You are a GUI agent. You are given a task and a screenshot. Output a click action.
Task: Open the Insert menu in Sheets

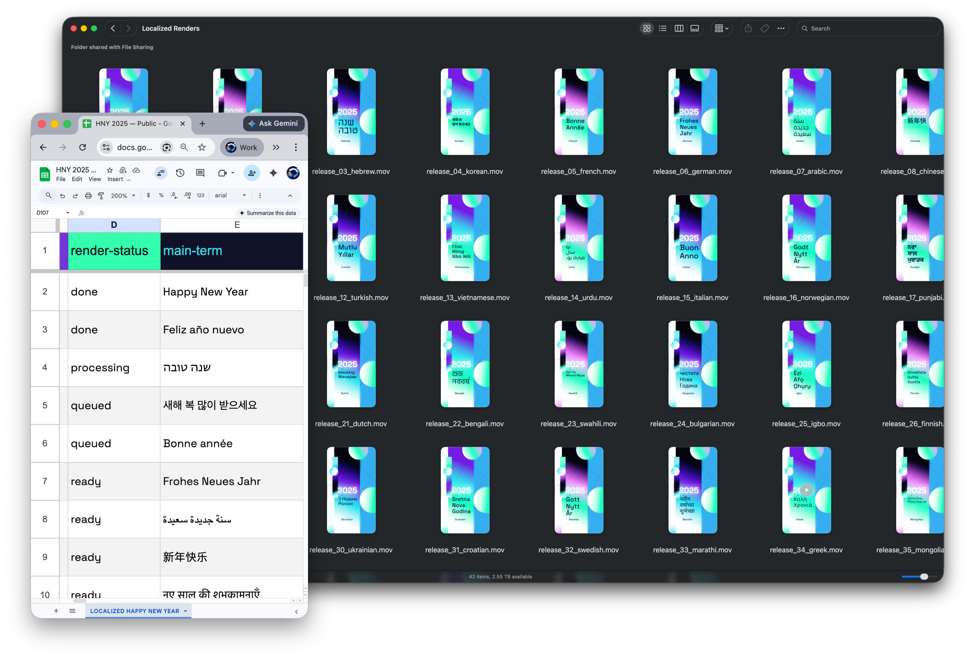pyautogui.click(x=115, y=179)
